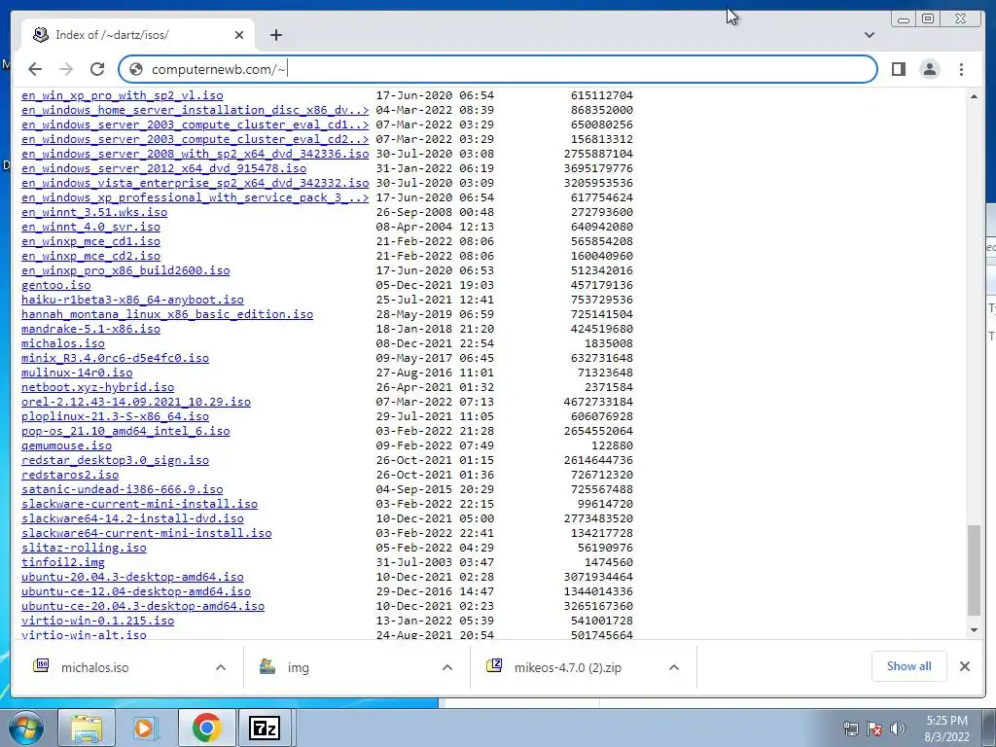Open Chrome three-dot menu
The image size is (996, 747).
[x=961, y=69]
